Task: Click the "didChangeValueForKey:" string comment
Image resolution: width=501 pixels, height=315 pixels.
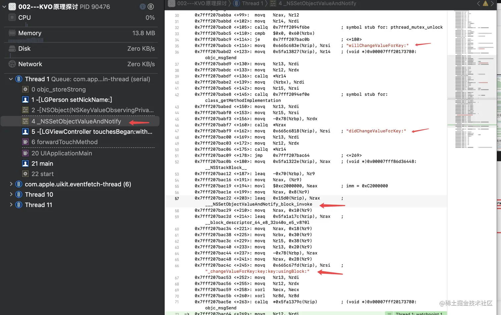Action: click(376, 131)
